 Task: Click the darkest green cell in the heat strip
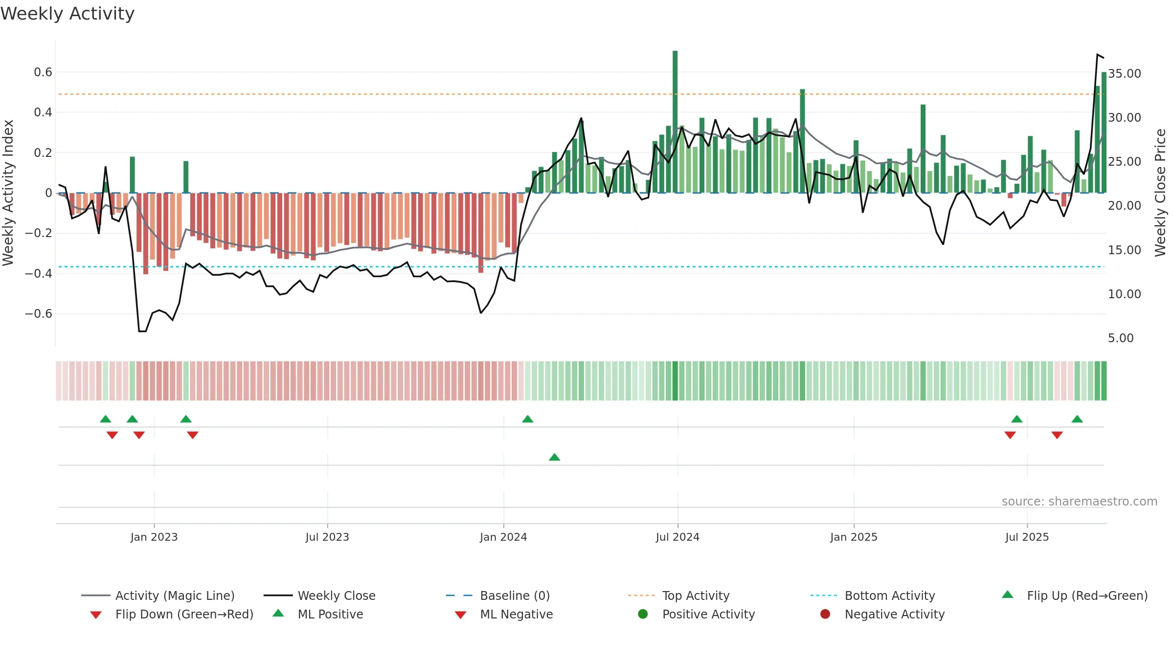tap(675, 381)
